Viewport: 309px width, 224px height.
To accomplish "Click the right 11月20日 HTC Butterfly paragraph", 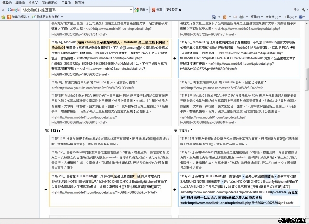I will [239, 190].
